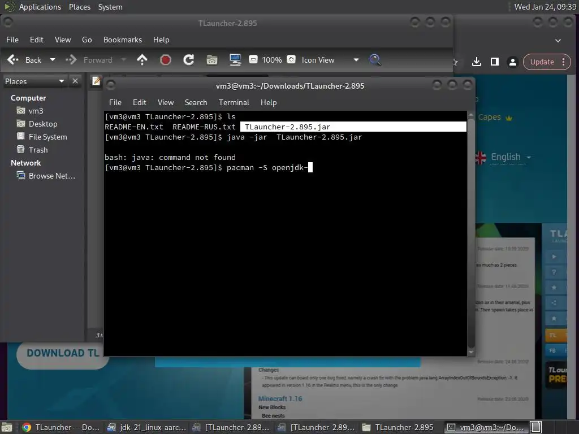Expand the browser tab search chevron
The height and width of the screenshot is (434, 579).
(558, 40)
